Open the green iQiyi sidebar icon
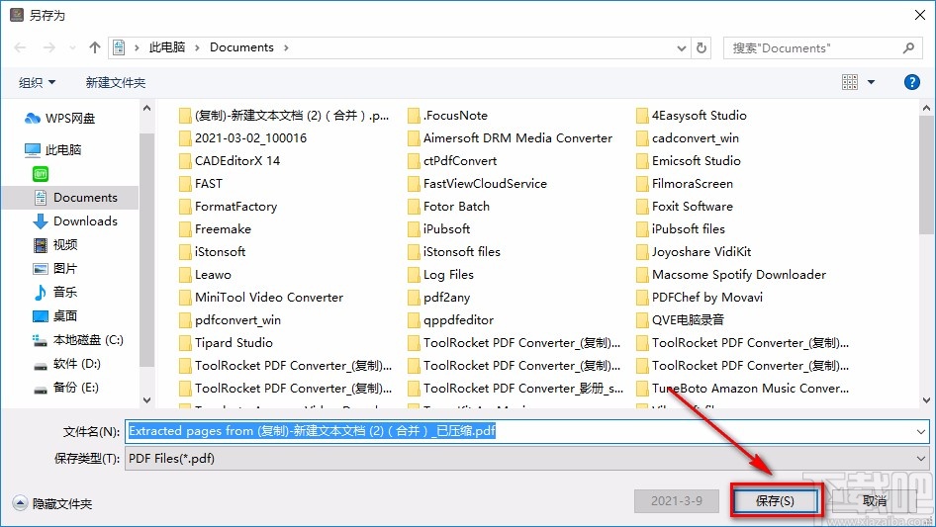Screen dimensions: 936x527 coord(40,174)
